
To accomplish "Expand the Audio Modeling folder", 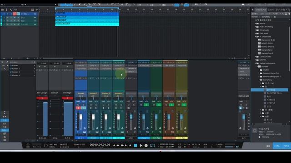I will (256, 27).
